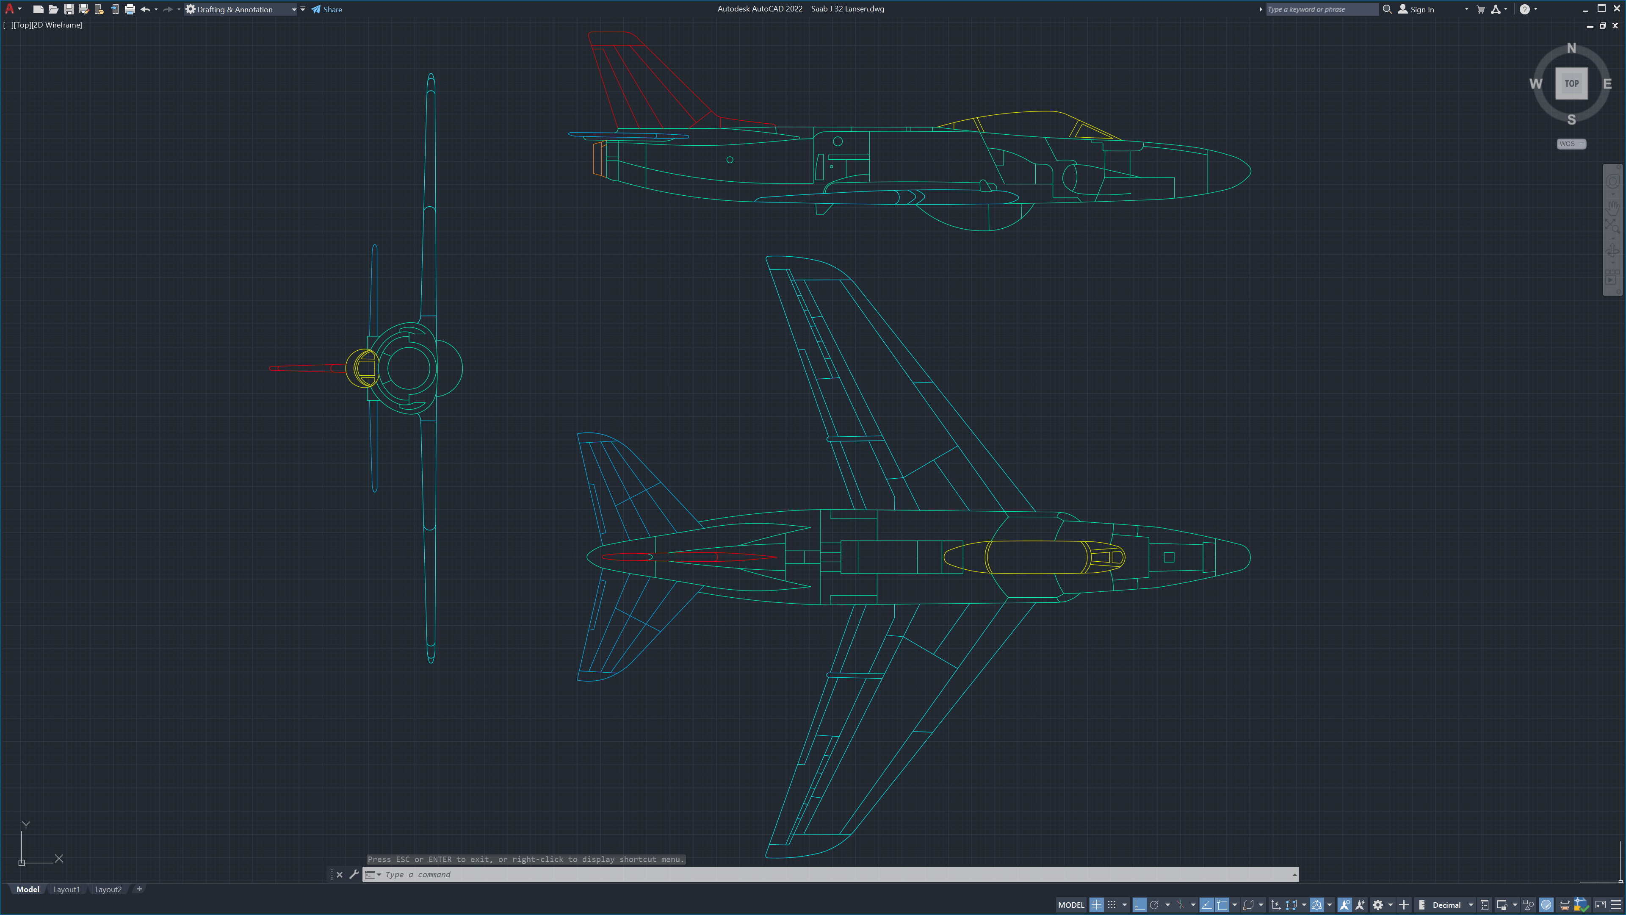
Task: Toggle Object Snap Tracking in status bar
Action: click(x=1207, y=905)
